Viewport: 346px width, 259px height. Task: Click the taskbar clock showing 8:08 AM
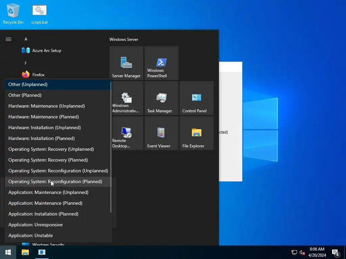(317, 252)
